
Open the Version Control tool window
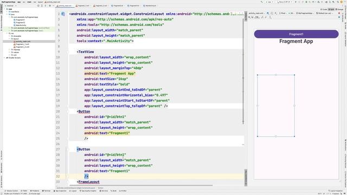11,191
